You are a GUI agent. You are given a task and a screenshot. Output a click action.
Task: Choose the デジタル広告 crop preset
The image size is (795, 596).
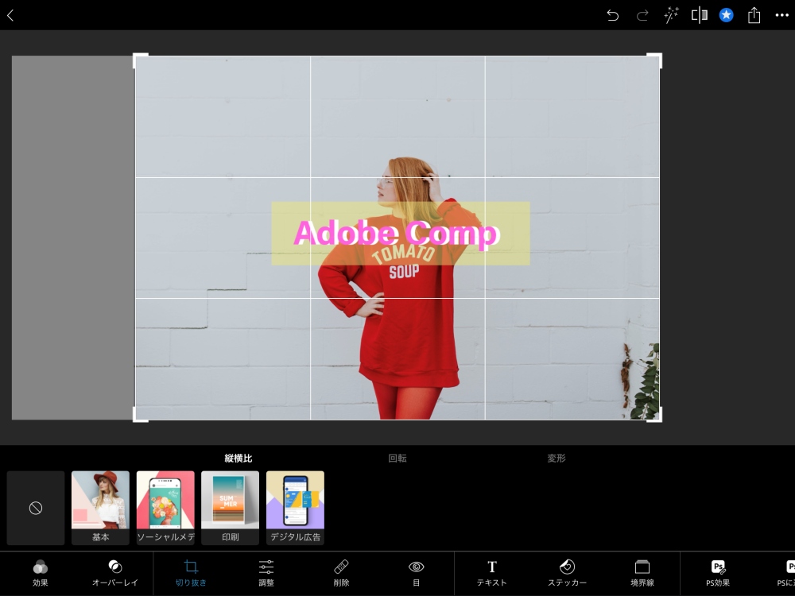pos(295,508)
